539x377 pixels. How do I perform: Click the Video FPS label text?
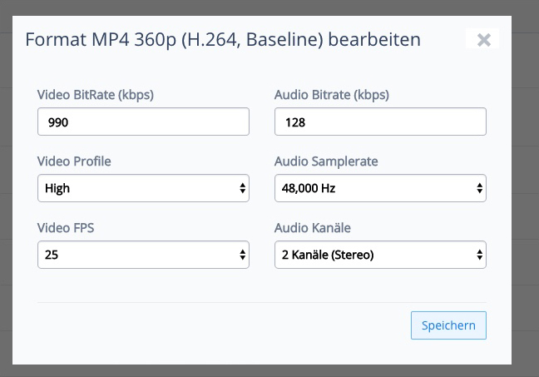pyautogui.click(x=66, y=228)
